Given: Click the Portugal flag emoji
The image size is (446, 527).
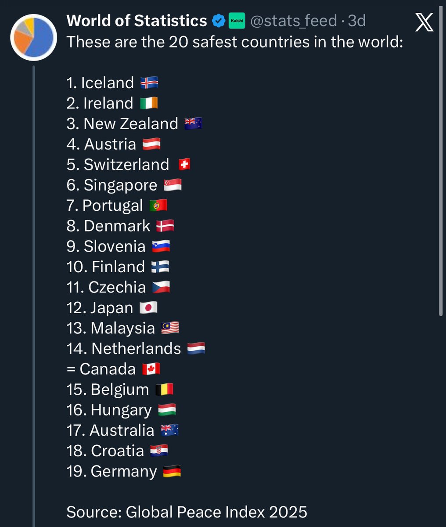Looking at the screenshot, I should (x=158, y=206).
